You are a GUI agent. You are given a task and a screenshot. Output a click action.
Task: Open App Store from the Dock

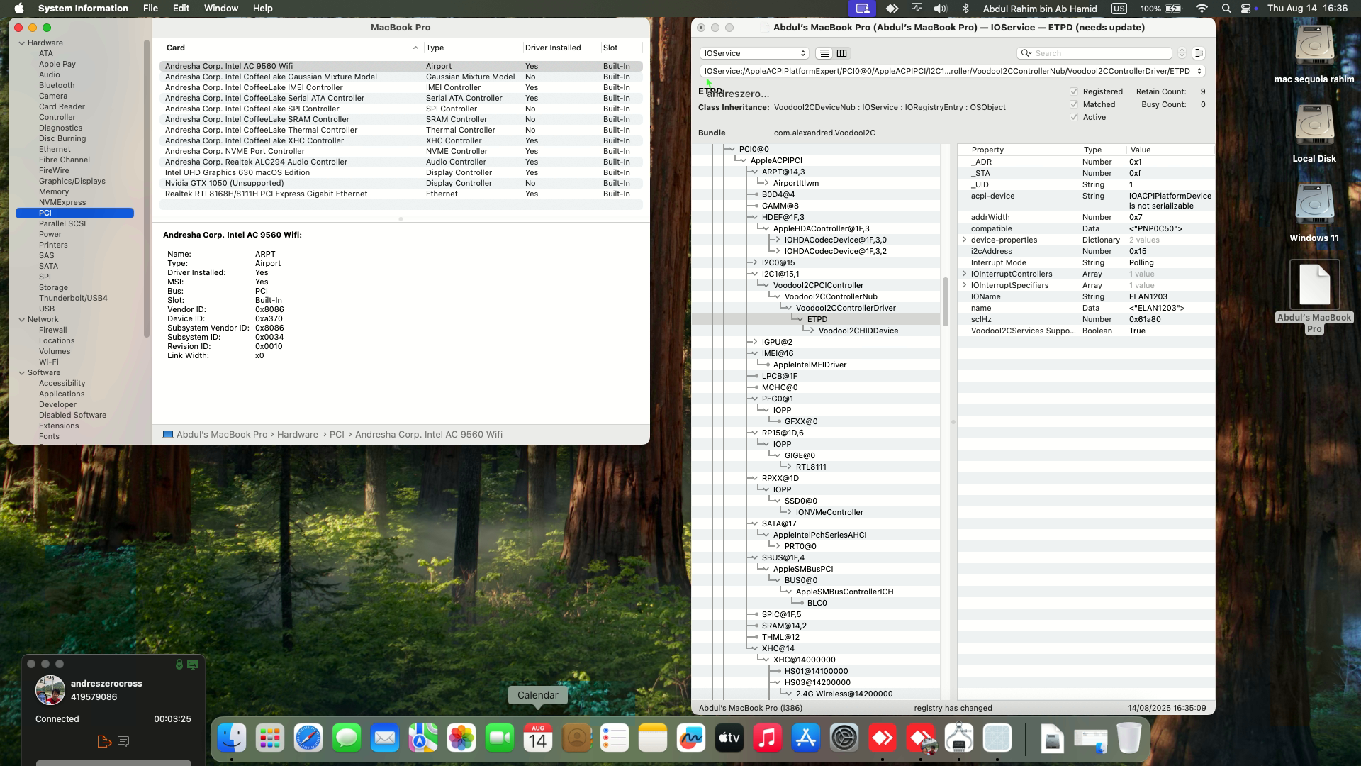(x=806, y=738)
